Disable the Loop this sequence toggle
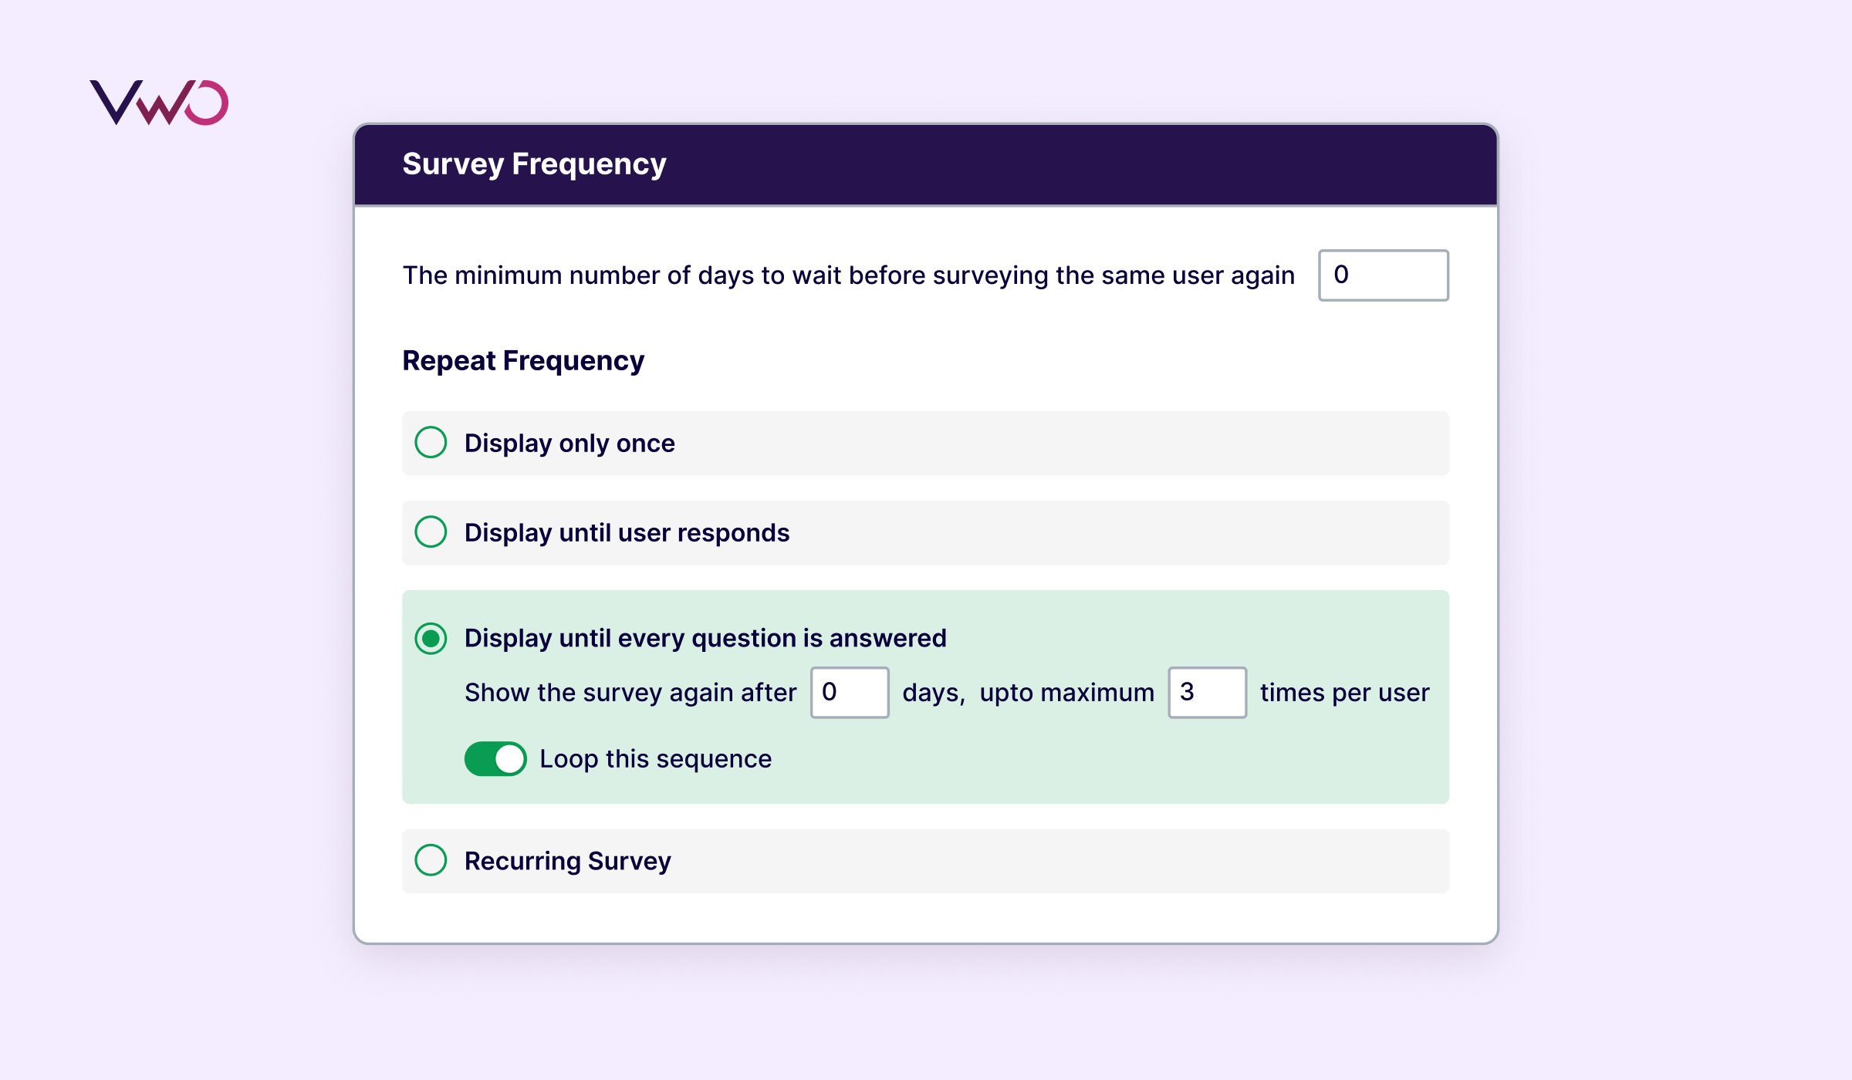 (x=495, y=759)
